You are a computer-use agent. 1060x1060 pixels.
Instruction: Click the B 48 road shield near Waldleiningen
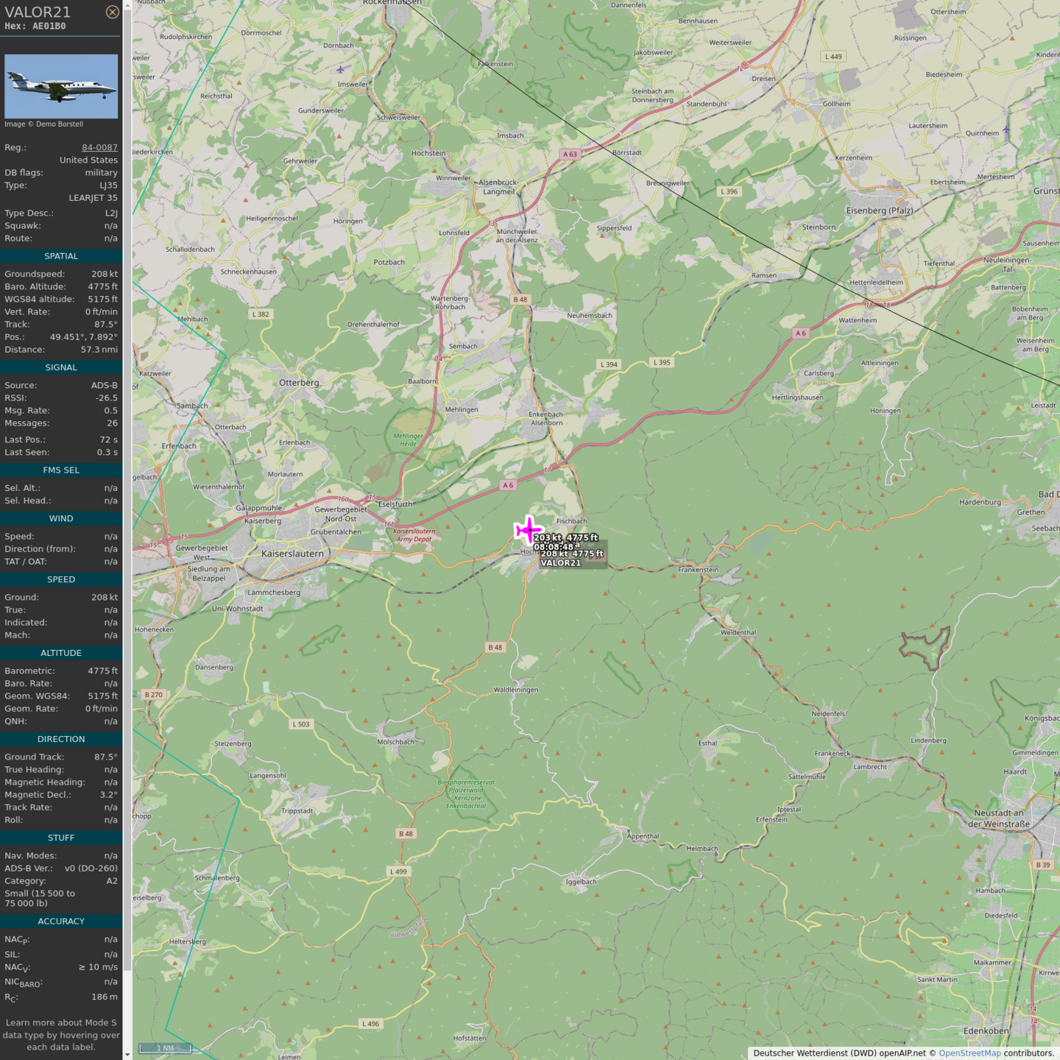[495, 648]
